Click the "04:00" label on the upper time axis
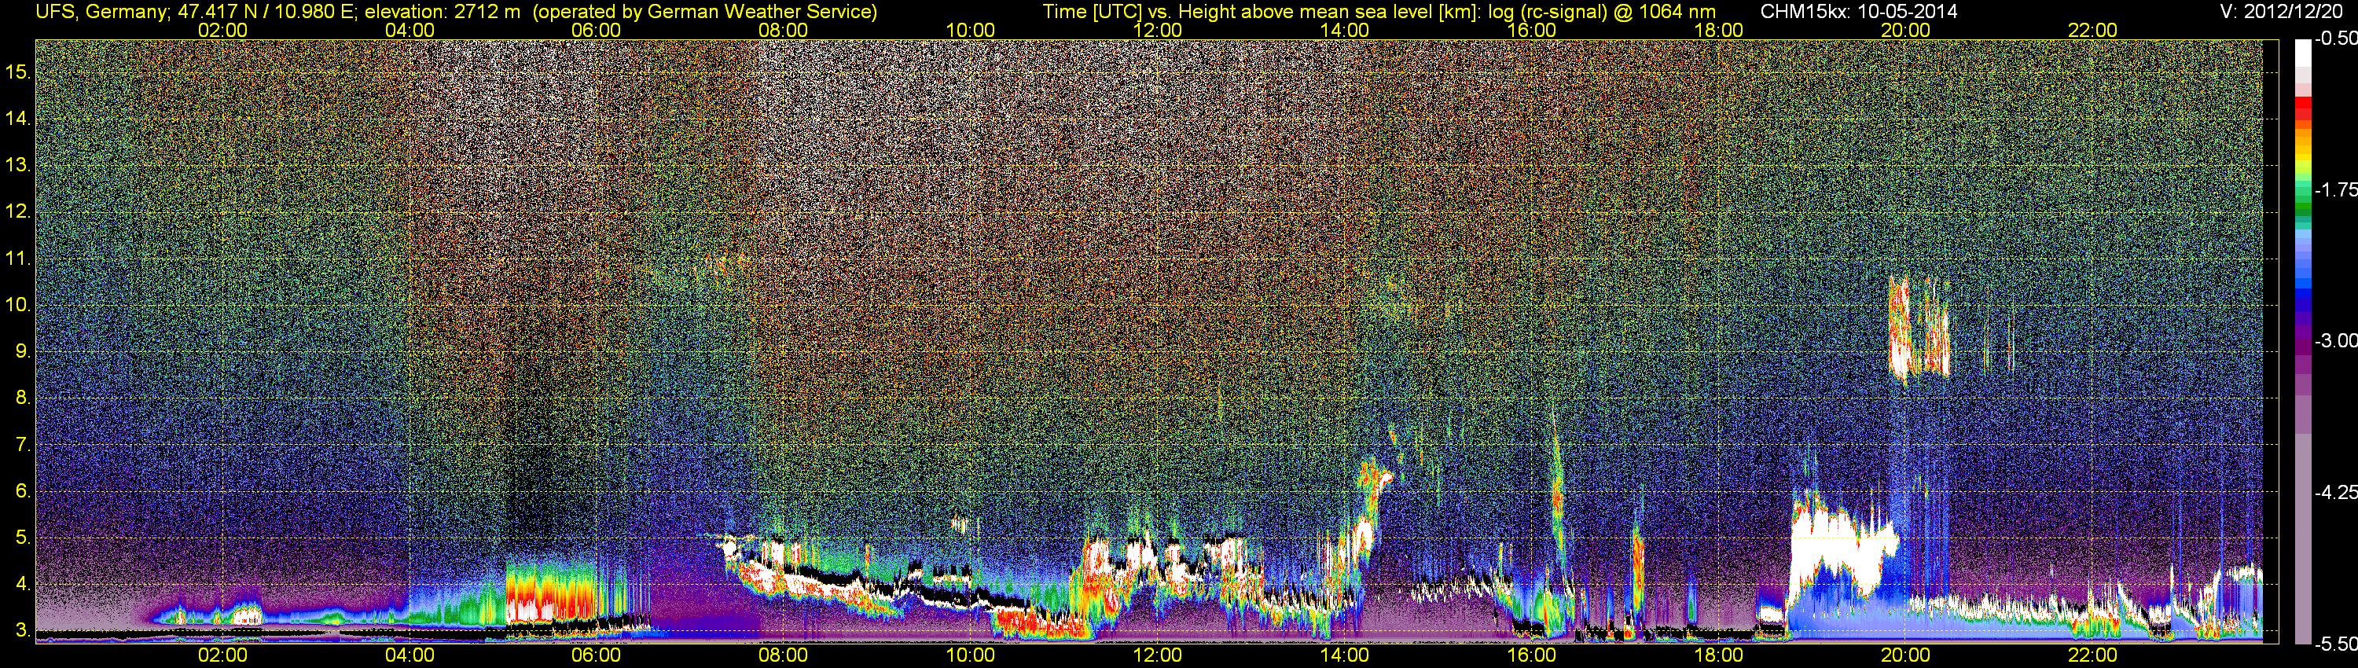This screenshot has width=2358, height=668. 410,30
